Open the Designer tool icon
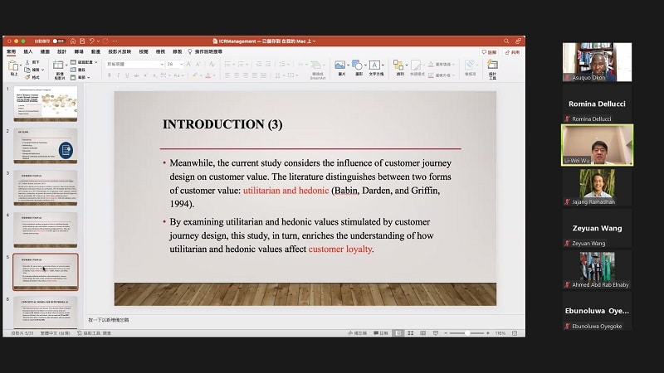 coord(492,66)
